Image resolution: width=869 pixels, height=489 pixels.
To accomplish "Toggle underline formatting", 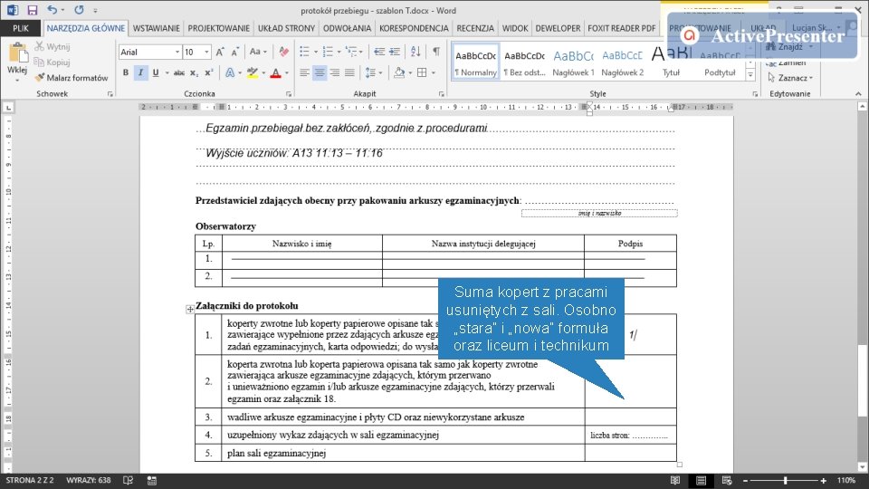I will [x=156, y=72].
